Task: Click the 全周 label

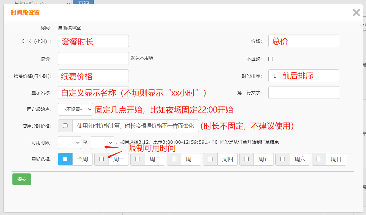Action: [x=82, y=159]
